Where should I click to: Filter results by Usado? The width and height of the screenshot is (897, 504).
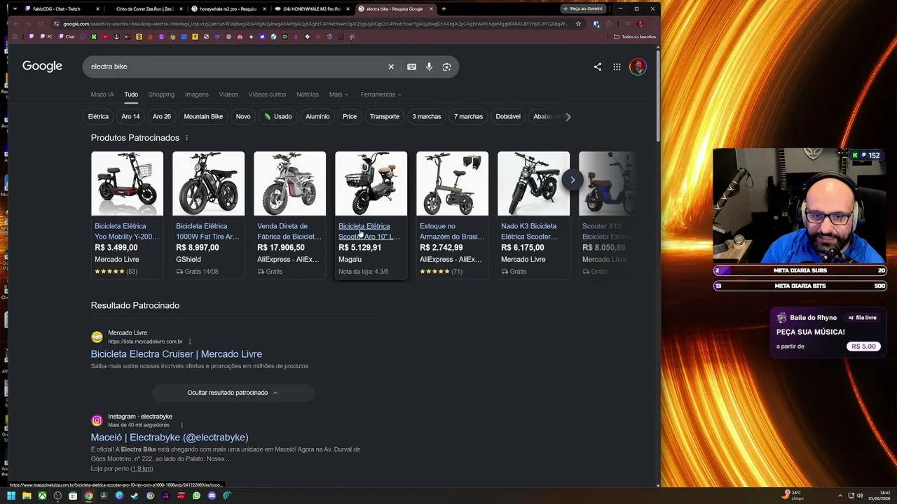coord(278,116)
